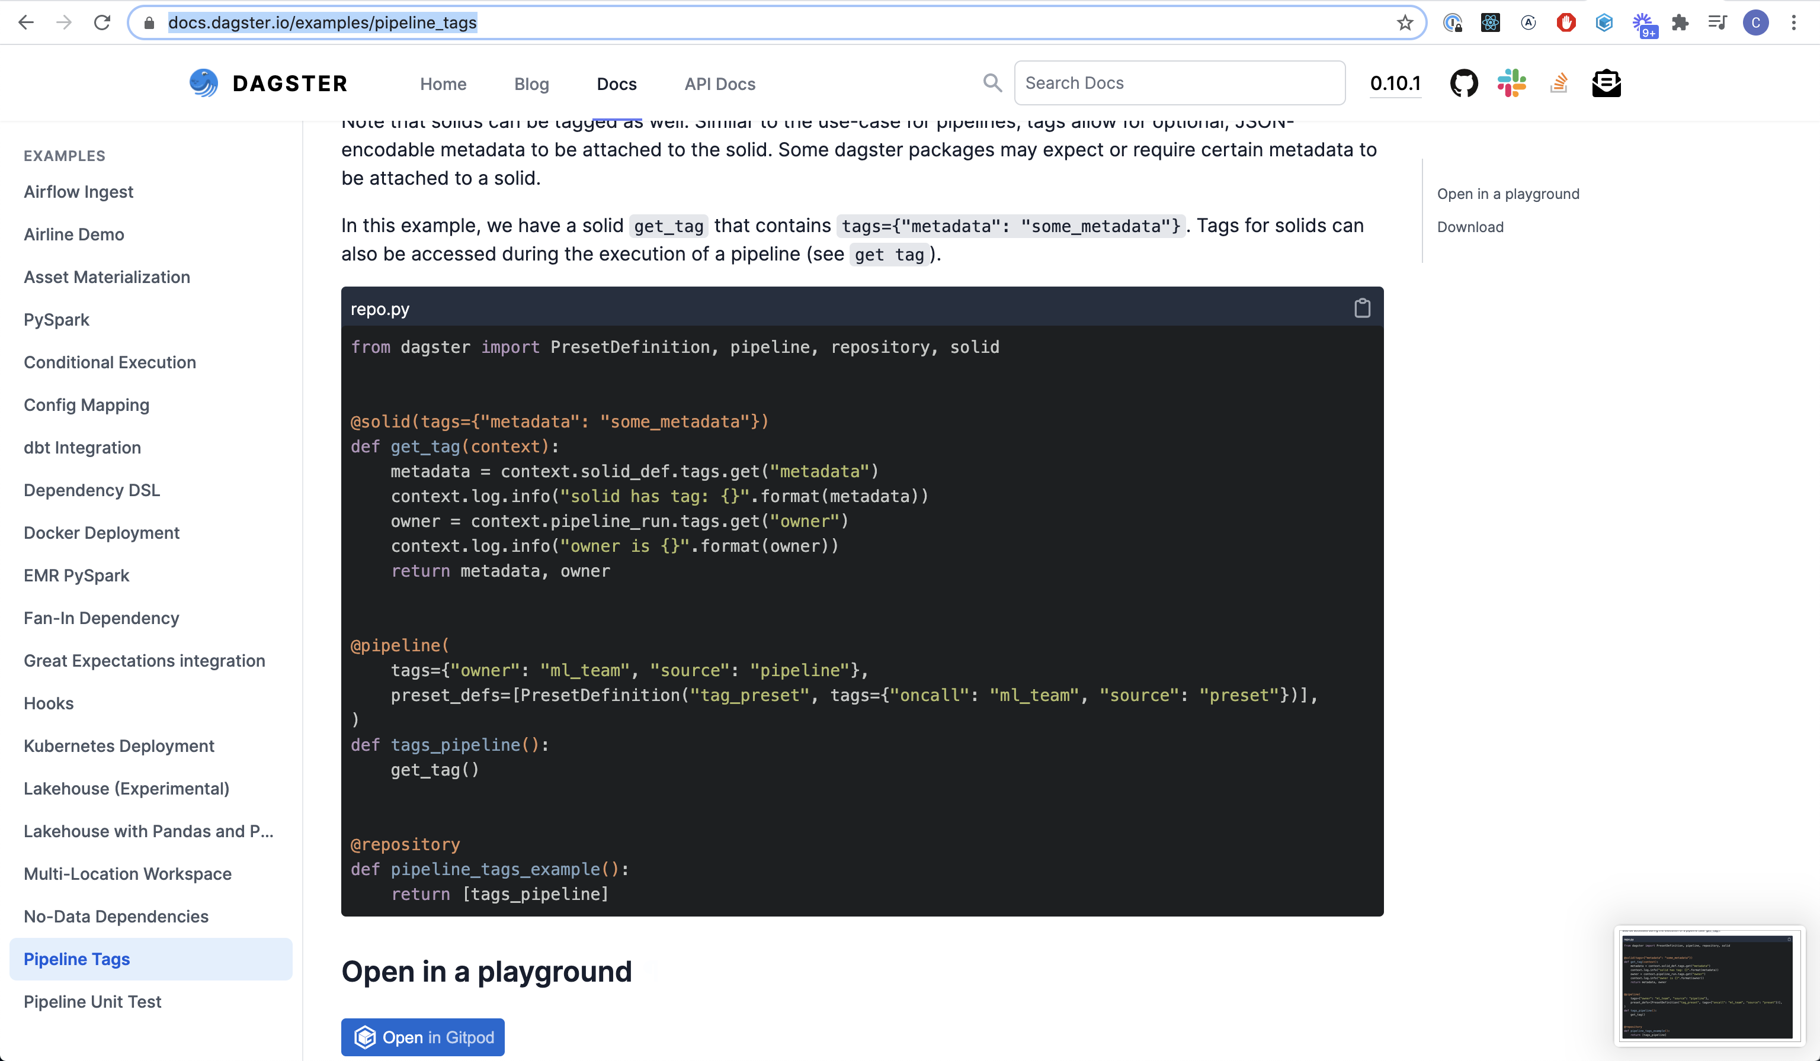Open the 0.10.1 version selector
The image size is (1820, 1061).
click(x=1395, y=83)
